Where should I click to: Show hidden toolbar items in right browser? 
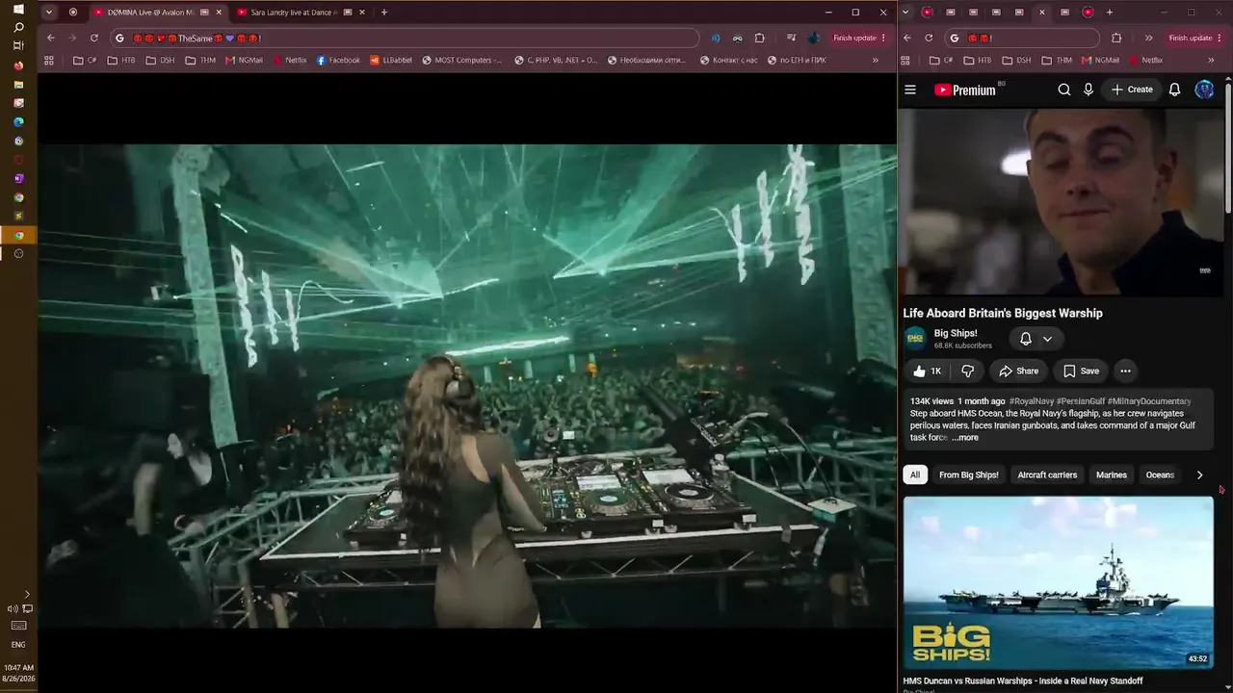[x=1148, y=38]
